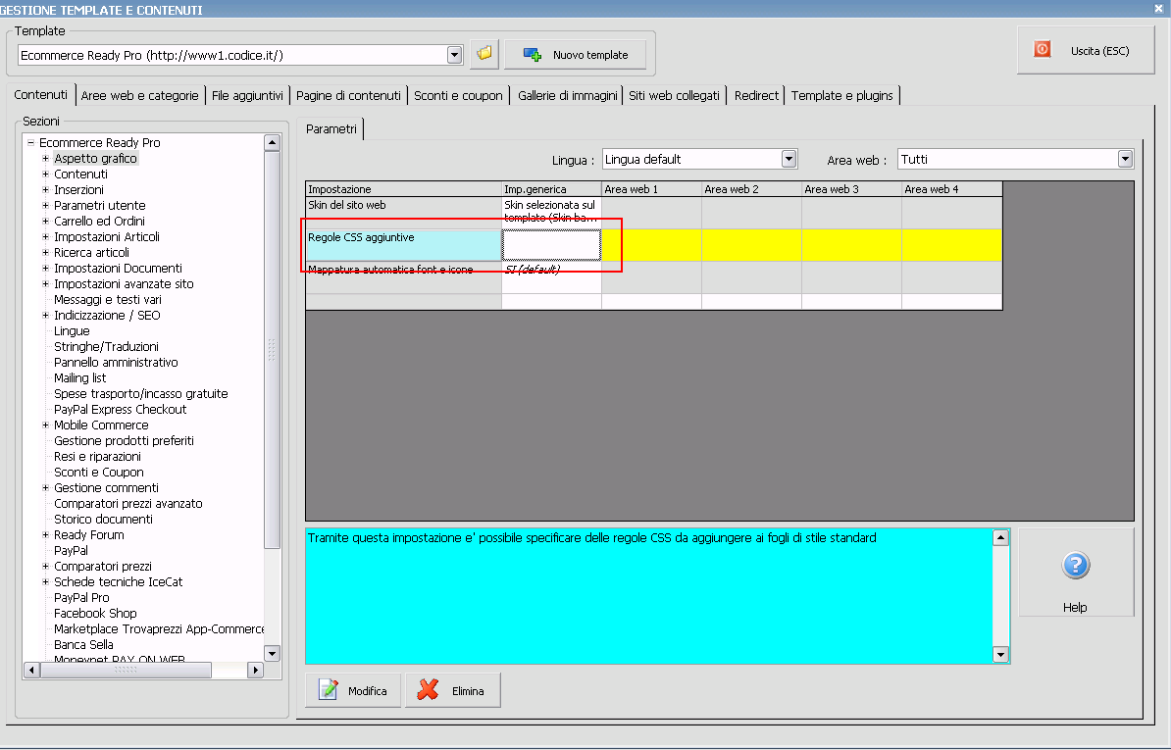
Task: Collapse the Ecommerce Ready Pro root node
Action: click(x=30, y=142)
